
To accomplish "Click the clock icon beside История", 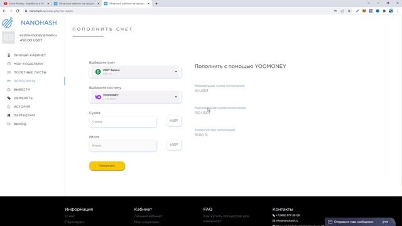I will click(x=9, y=107).
